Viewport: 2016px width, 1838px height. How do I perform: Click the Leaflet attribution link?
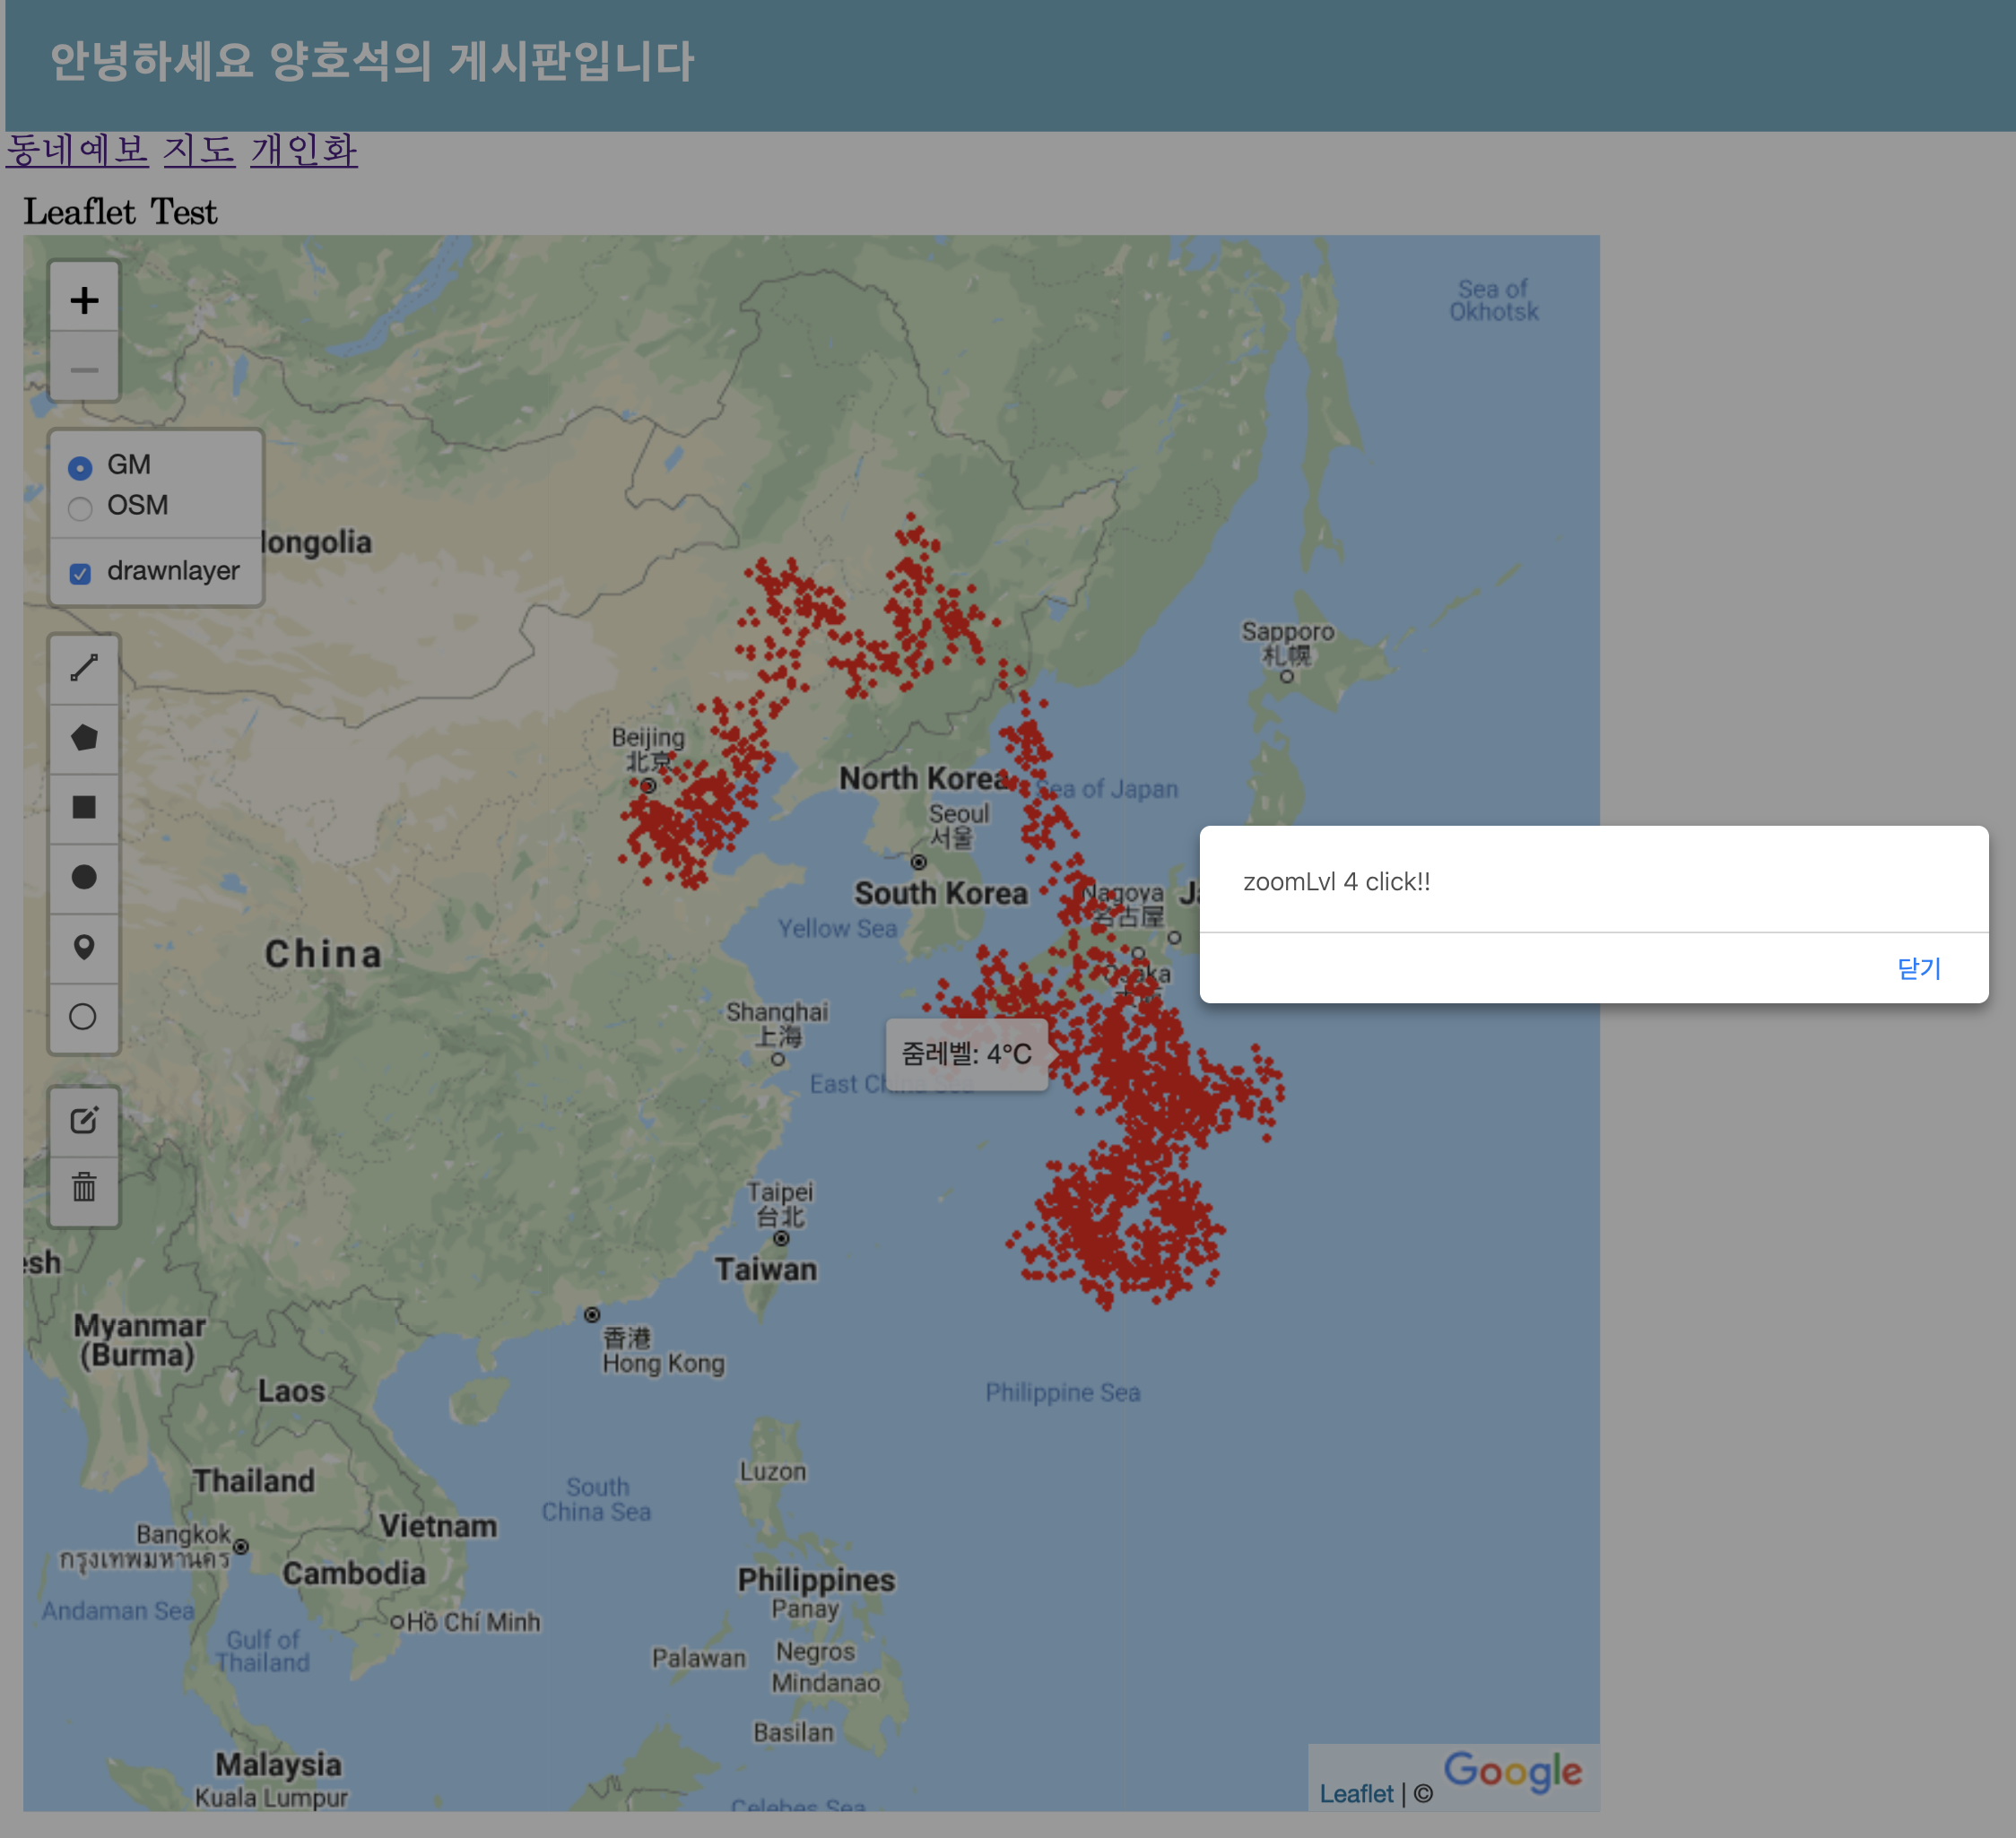tap(1355, 1793)
